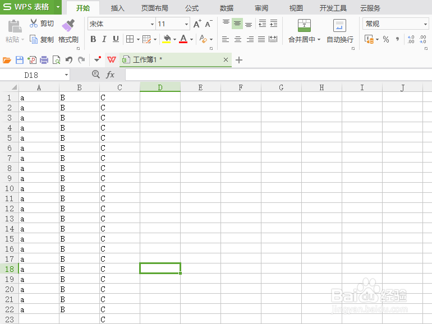The width and height of the screenshot is (432, 324).
Task: Toggle align text left
Action: point(226,39)
